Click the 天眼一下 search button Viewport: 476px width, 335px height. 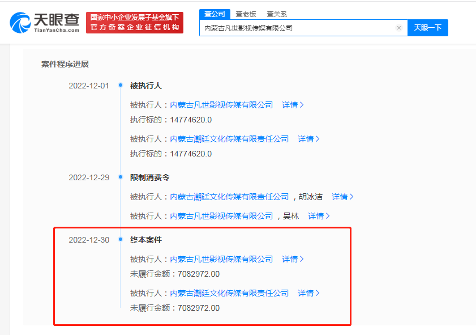pyautogui.click(x=428, y=27)
